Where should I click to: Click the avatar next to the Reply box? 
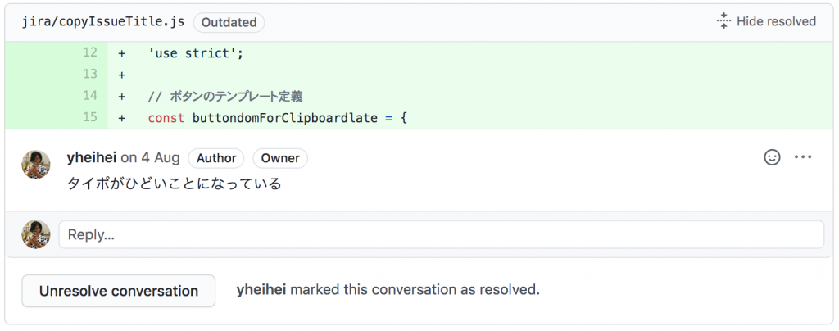pos(36,234)
